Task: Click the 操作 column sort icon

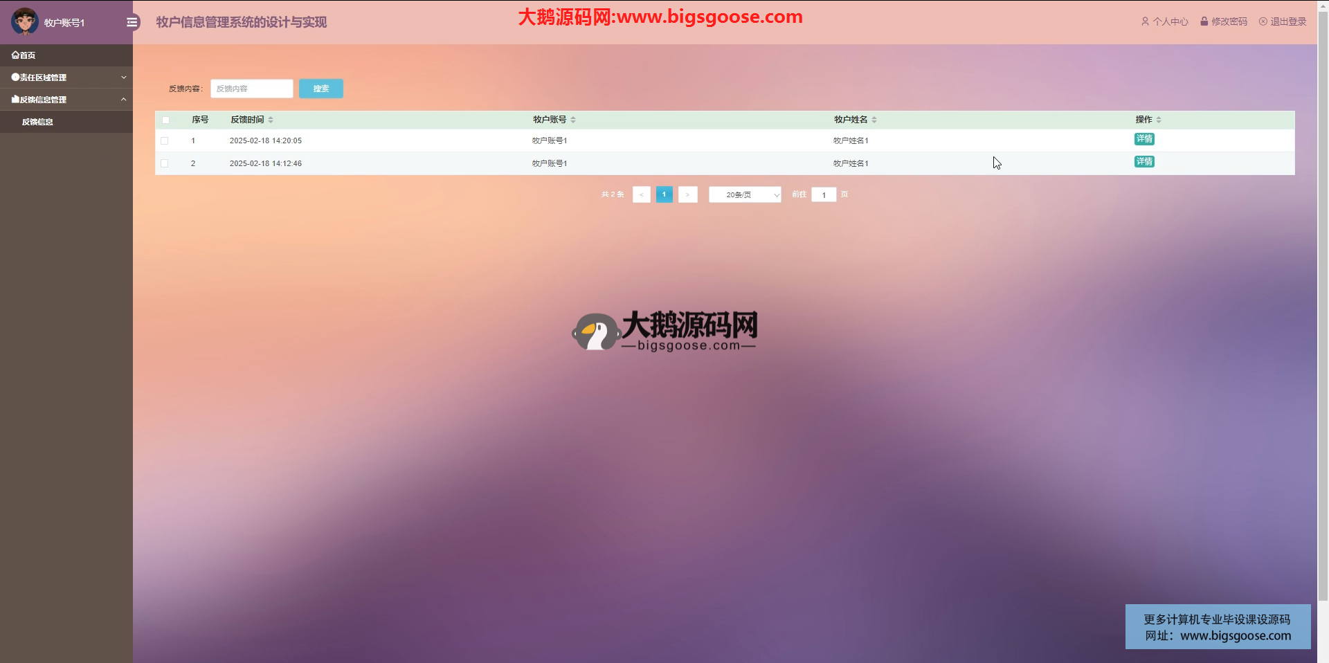Action: [x=1159, y=120]
